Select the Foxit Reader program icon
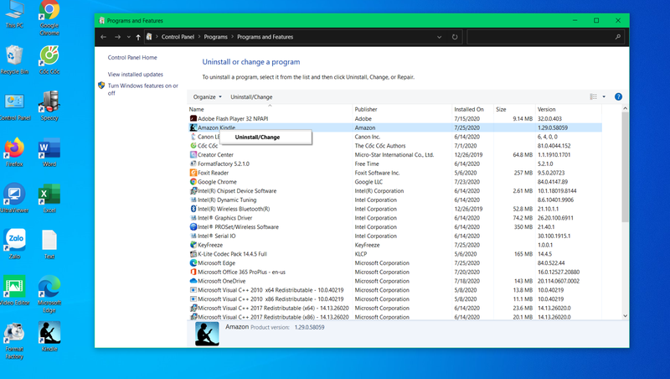 [x=193, y=173]
